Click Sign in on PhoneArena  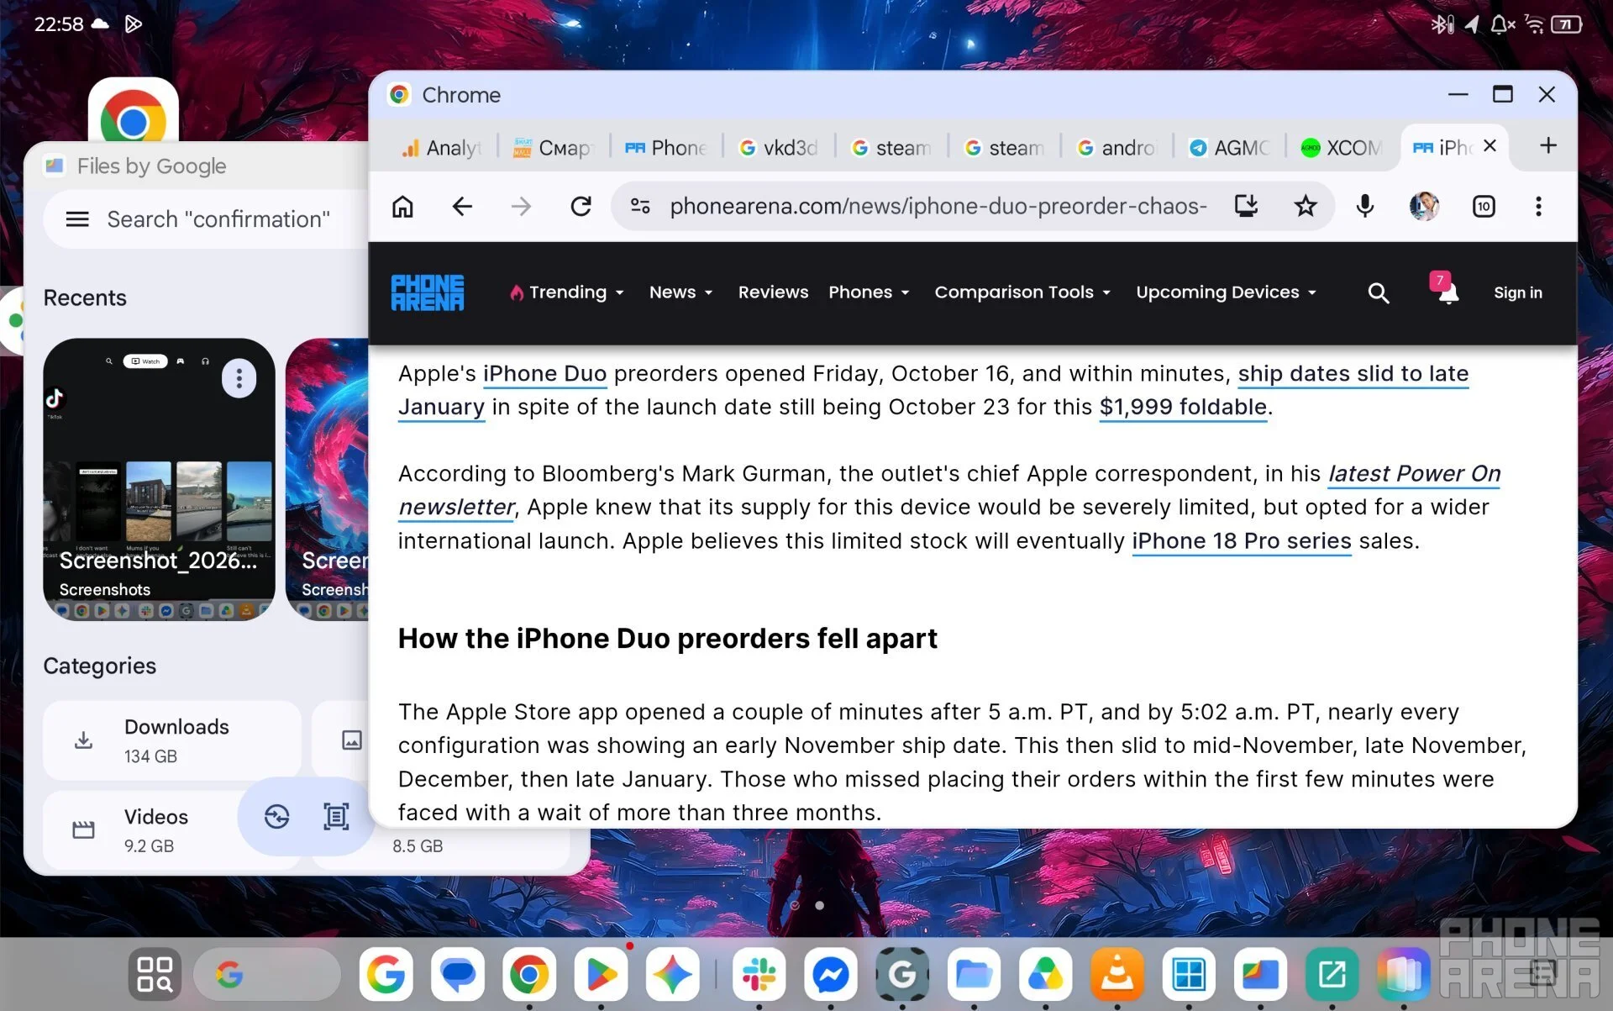click(x=1517, y=292)
